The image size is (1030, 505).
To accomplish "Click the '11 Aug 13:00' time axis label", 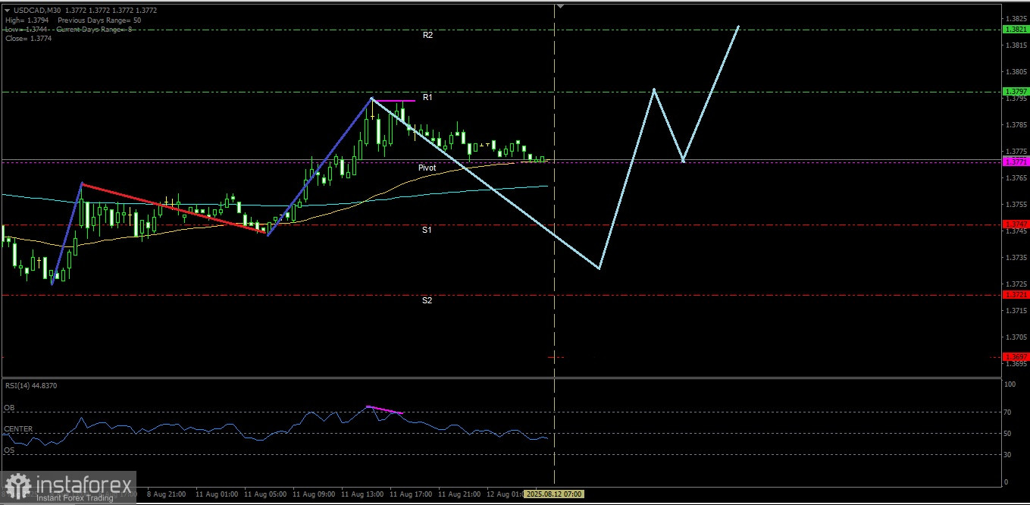I will 362,494.
